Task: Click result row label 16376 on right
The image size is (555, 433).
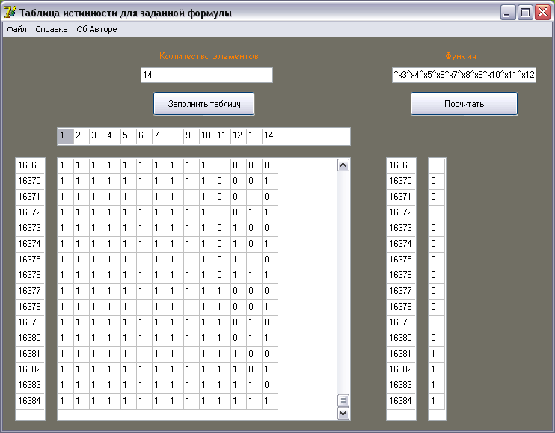Action: click(x=400, y=275)
